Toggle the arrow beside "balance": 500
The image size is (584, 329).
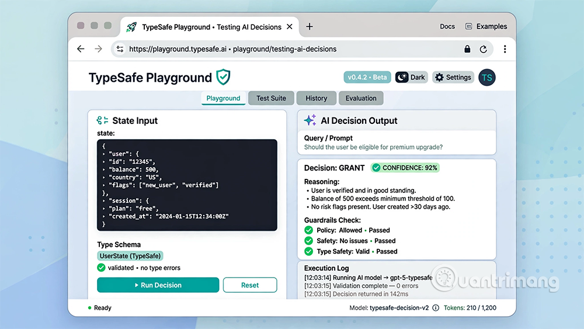click(x=104, y=169)
